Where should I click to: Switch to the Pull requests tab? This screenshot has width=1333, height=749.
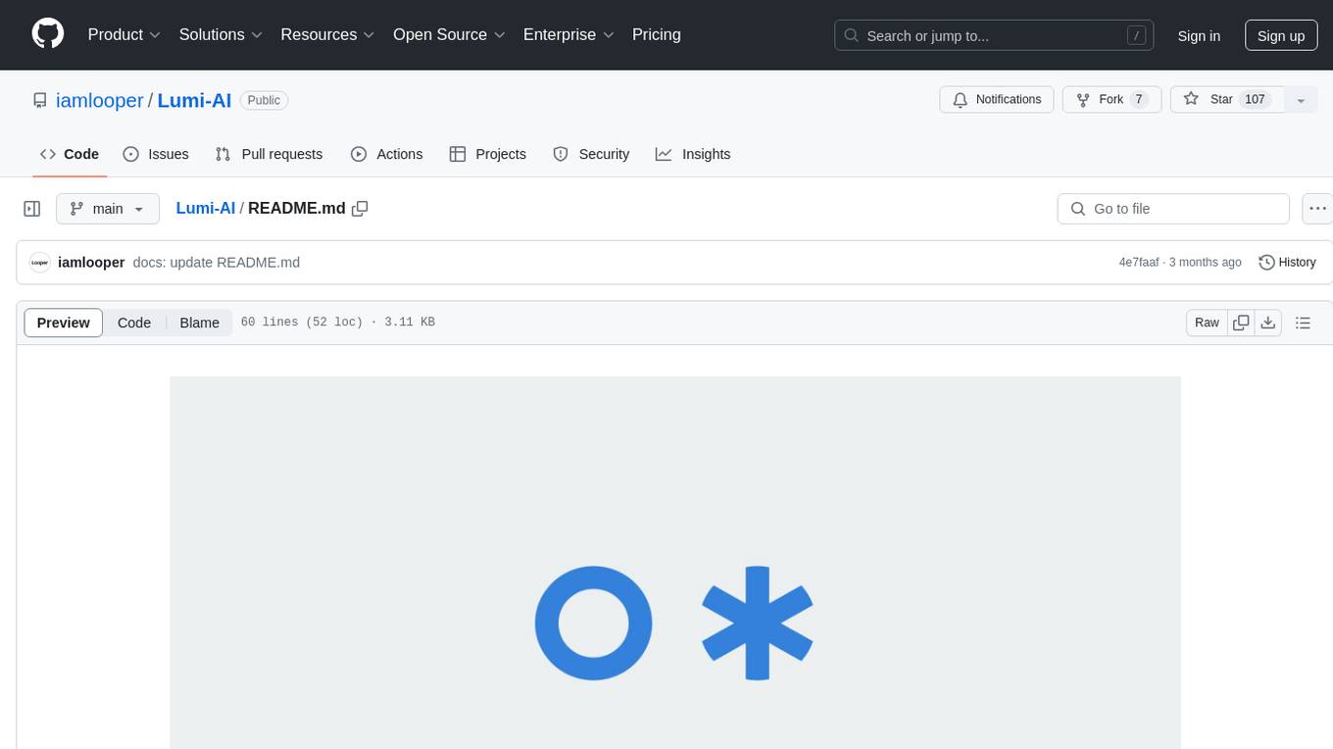click(269, 154)
